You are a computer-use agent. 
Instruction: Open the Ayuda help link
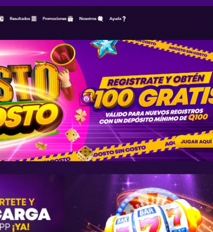[x=115, y=19]
